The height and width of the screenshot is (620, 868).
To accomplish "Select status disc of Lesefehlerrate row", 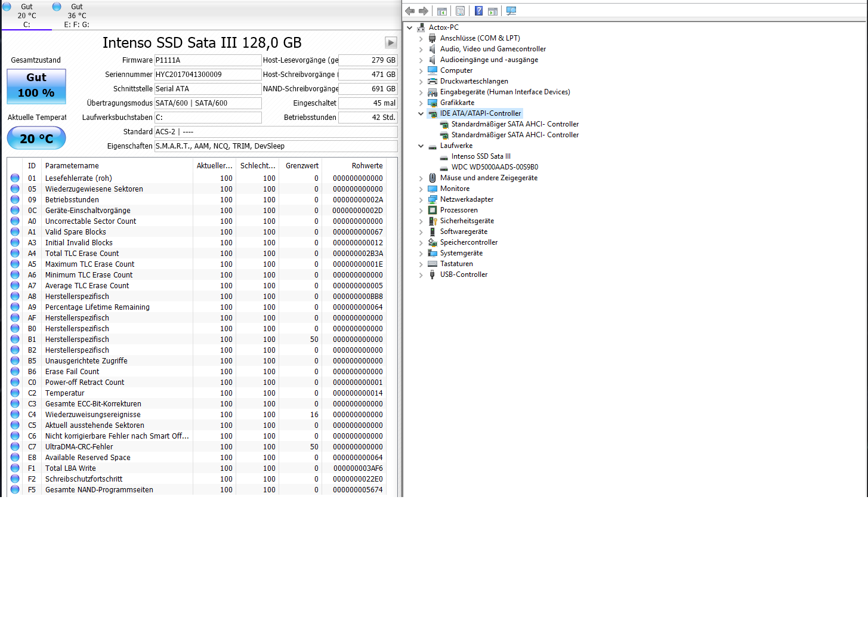I will click(x=15, y=178).
